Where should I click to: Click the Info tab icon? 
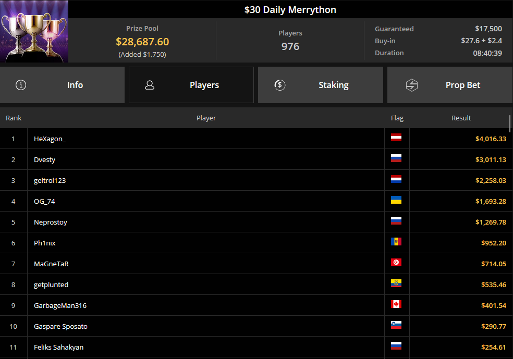click(x=21, y=85)
